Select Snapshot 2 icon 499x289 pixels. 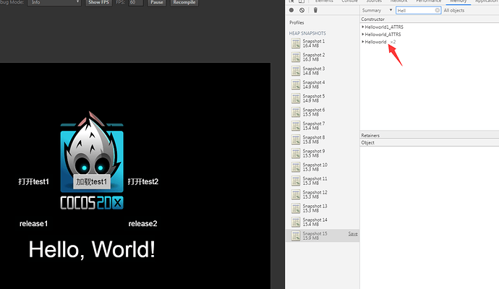[x=296, y=57]
